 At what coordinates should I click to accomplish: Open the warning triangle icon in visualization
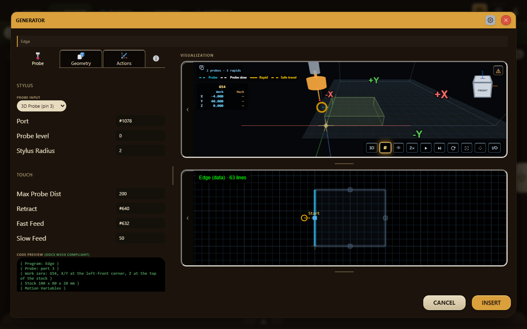pos(498,71)
